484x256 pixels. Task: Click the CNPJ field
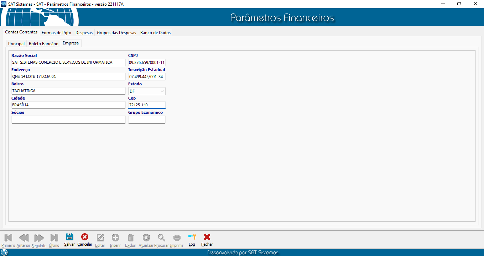pyautogui.click(x=147, y=63)
